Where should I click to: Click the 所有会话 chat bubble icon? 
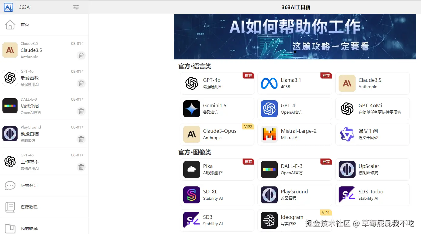(10, 186)
